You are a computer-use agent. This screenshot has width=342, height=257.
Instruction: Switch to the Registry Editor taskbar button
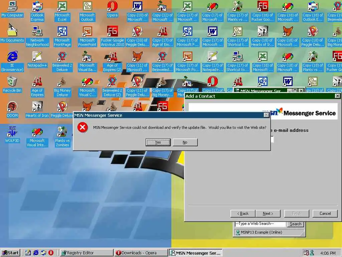click(87, 253)
